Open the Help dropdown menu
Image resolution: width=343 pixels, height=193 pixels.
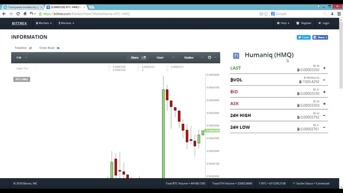[x=283, y=23]
